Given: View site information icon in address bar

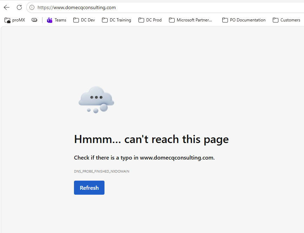Looking at the screenshot, I should pyautogui.click(x=32, y=7).
